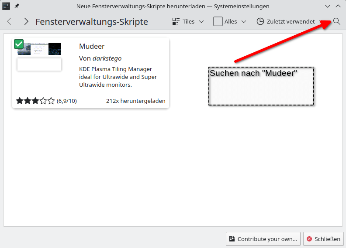Image resolution: width=346 pixels, height=248 pixels.
Task: Click the Fensterverwaltungs-Skripte page heading
Action: (91, 22)
